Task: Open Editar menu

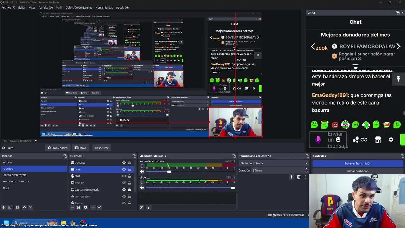Action: [22, 7]
